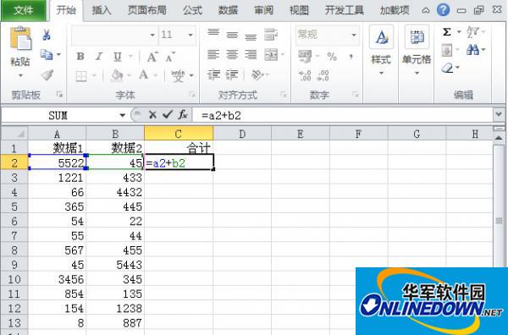Click the Paste clipboard icon

(20, 39)
